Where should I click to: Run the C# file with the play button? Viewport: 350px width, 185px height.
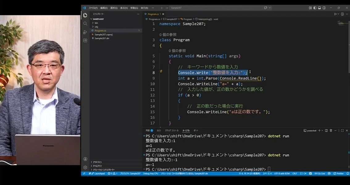335,14
